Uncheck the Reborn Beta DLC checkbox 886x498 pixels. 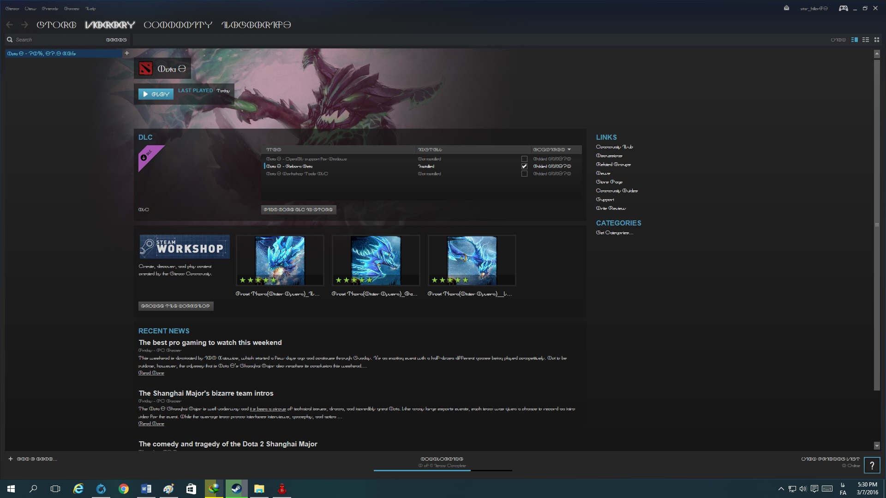click(524, 166)
